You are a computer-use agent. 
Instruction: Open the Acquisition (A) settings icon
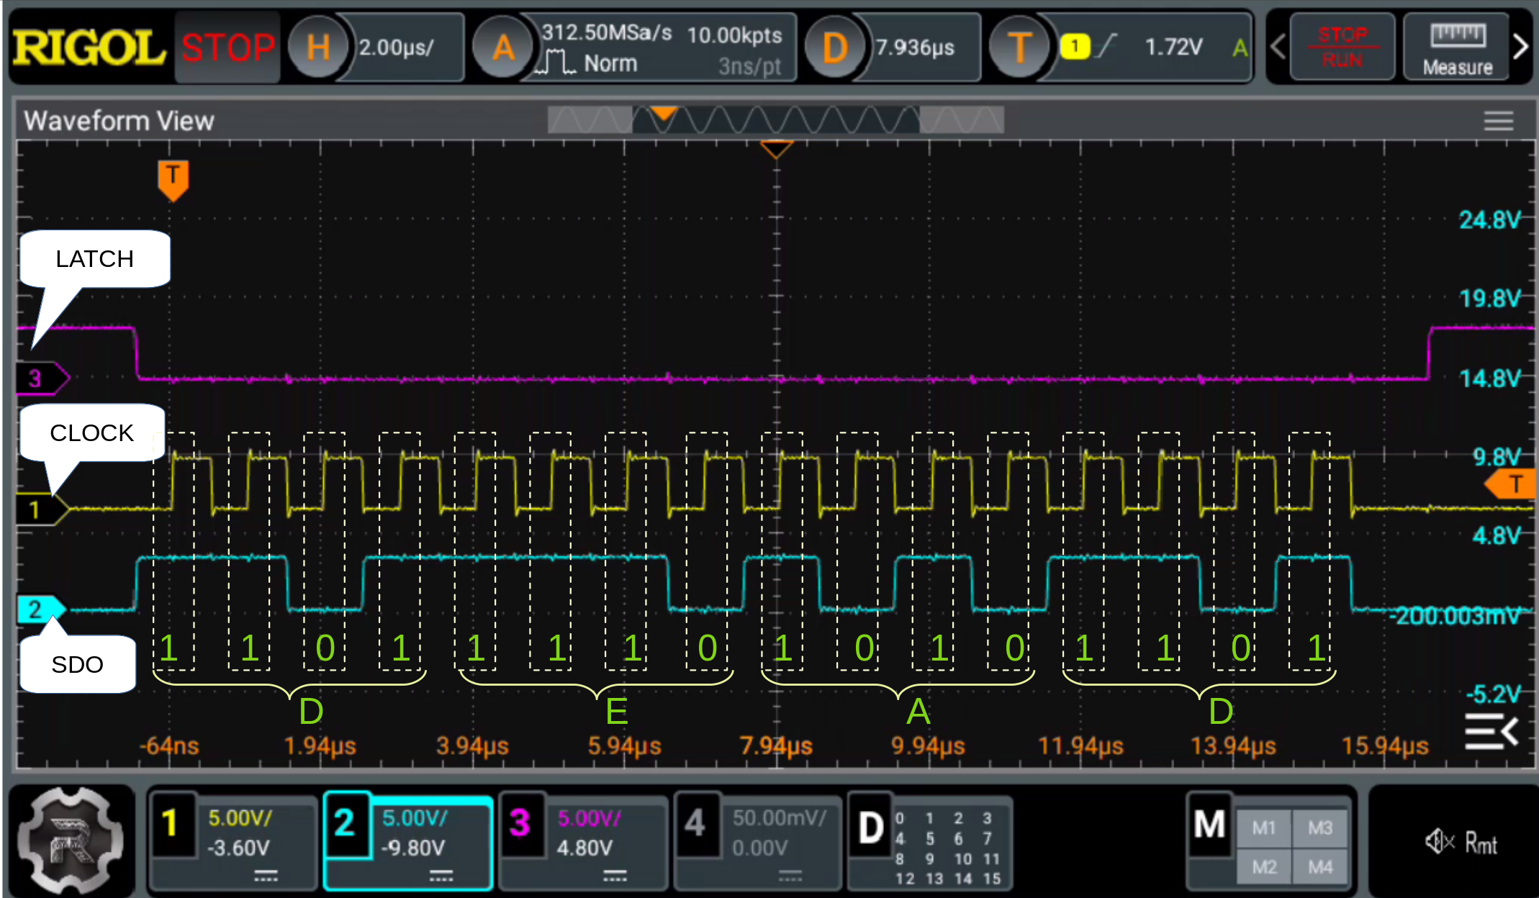pyautogui.click(x=503, y=47)
